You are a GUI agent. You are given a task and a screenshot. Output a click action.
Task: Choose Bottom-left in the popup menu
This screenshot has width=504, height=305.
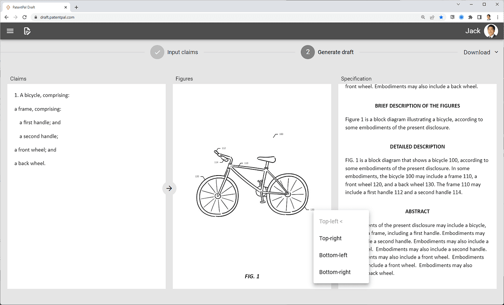coord(341,255)
